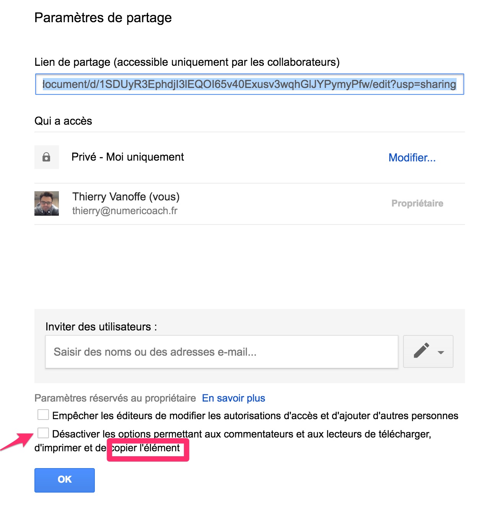Click the 'Paramètres réservés au propriétaire' text
The height and width of the screenshot is (514, 491).
[x=115, y=398]
